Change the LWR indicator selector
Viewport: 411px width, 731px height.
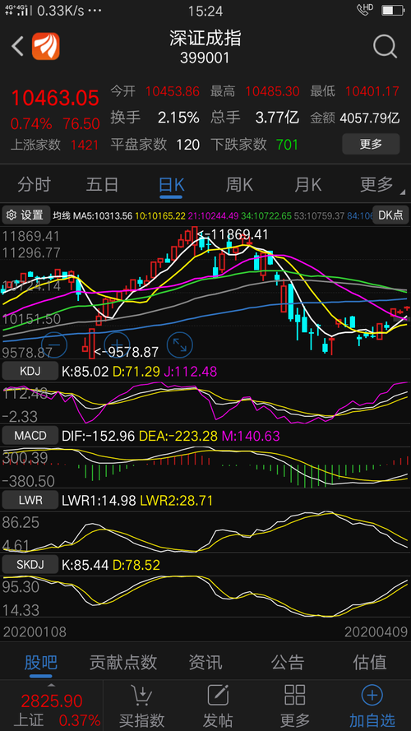30,501
